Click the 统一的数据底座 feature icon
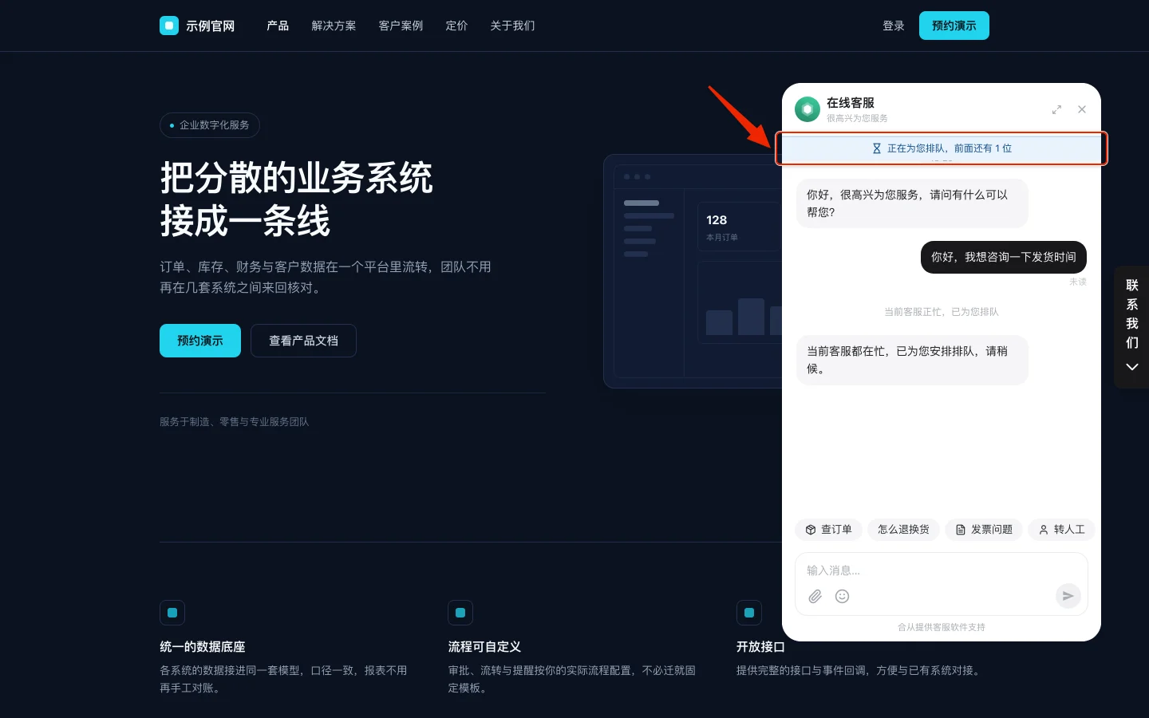The image size is (1149, 718). [172, 613]
